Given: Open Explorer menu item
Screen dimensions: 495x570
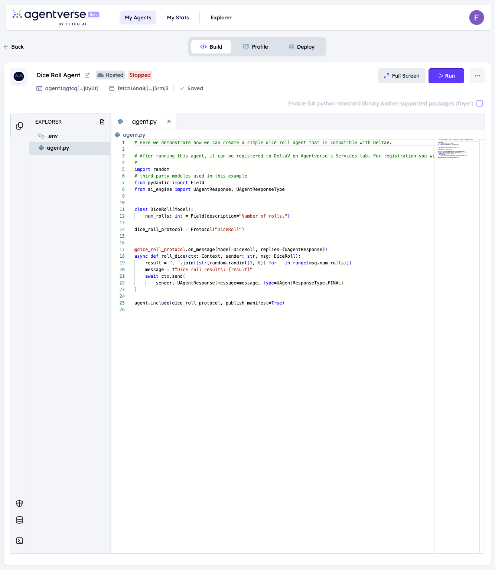Looking at the screenshot, I should tap(221, 17).
